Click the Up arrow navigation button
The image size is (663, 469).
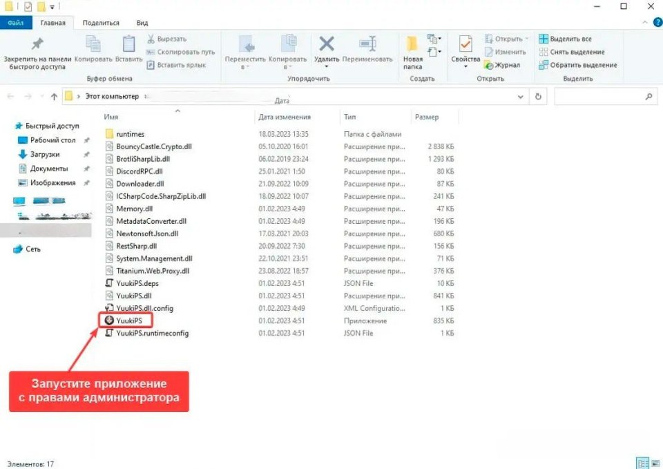click(x=54, y=97)
